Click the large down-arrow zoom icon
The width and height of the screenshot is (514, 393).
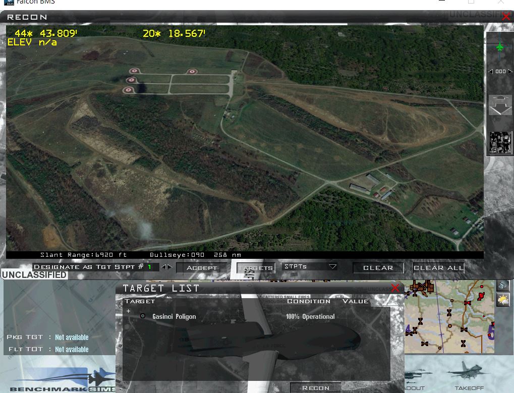[500, 105]
